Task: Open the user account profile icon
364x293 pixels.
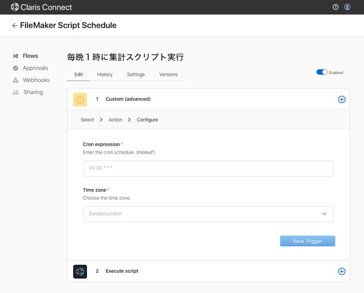Action: (347, 7)
